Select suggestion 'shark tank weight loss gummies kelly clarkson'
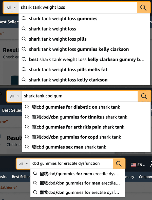This screenshot has width=152, height=200. (79, 49)
